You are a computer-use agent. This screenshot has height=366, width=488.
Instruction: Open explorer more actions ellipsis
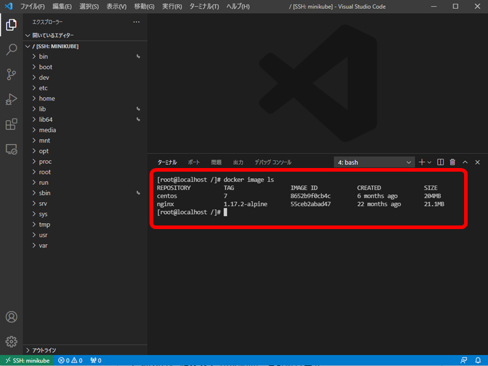[136, 22]
